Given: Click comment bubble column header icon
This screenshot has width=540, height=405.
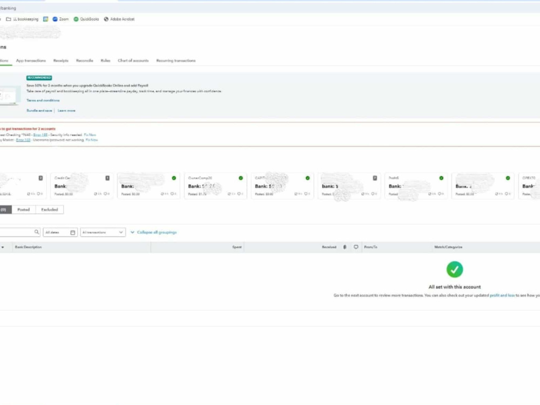Looking at the screenshot, I should point(356,247).
